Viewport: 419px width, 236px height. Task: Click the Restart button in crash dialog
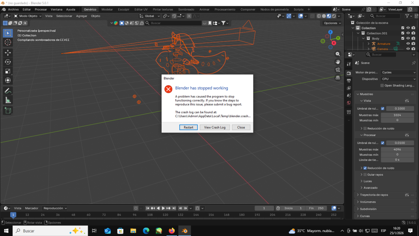188,127
